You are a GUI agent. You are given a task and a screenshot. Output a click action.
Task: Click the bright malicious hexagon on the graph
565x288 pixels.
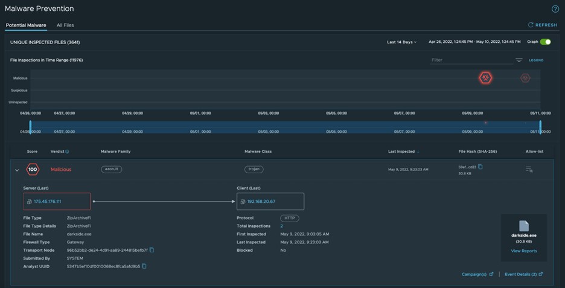point(485,78)
